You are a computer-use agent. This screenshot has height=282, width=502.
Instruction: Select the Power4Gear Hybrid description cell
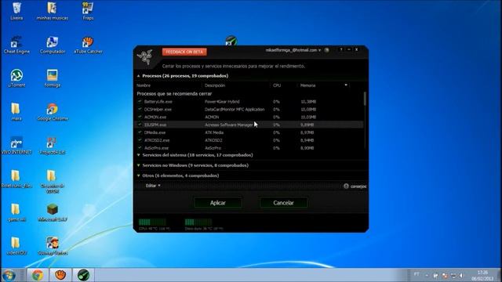click(x=222, y=102)
